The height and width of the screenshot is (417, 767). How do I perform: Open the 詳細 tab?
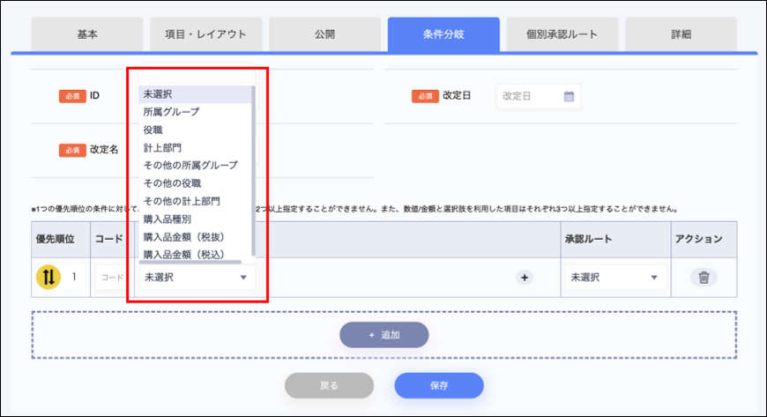[681, 34]
